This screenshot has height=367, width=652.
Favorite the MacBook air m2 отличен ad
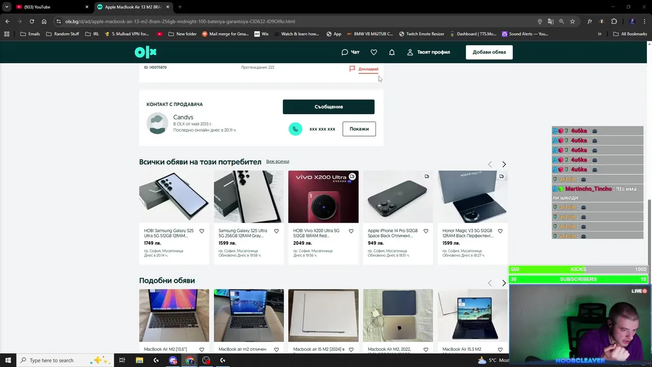277,350
